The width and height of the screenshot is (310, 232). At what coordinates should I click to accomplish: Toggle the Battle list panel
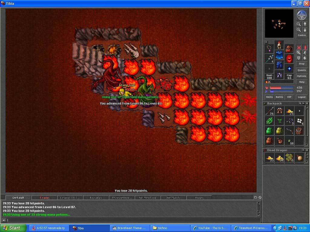tap(279, 97)
